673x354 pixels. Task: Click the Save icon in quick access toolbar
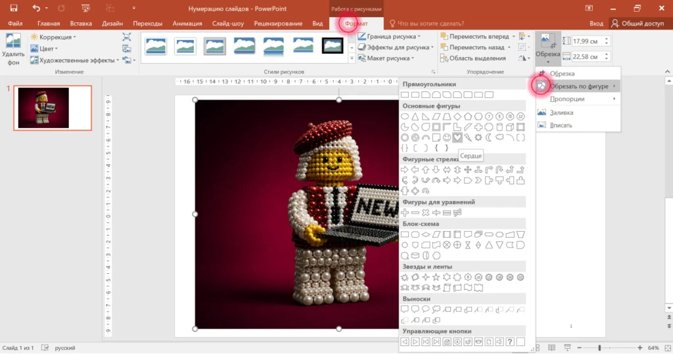click(13, 8)
